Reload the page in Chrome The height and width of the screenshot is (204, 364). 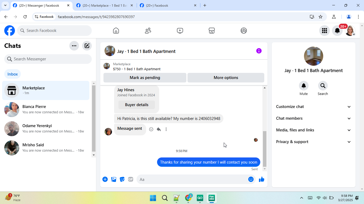[25, 17]
